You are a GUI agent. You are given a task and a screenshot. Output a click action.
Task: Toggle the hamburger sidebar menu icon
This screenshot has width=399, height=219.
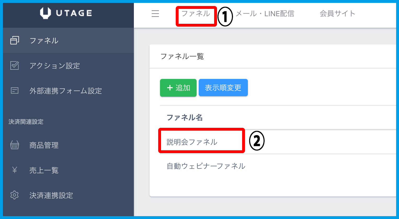coord(155,14)
